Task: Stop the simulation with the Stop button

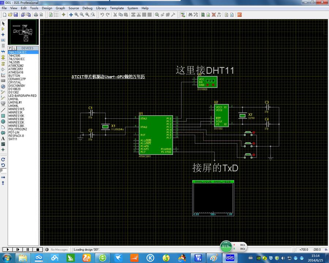Action: point(38,249)
